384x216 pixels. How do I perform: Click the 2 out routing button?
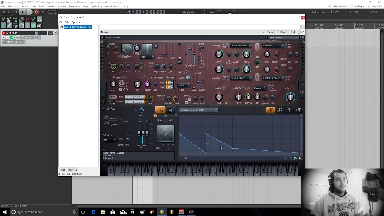tap(283, 32)
